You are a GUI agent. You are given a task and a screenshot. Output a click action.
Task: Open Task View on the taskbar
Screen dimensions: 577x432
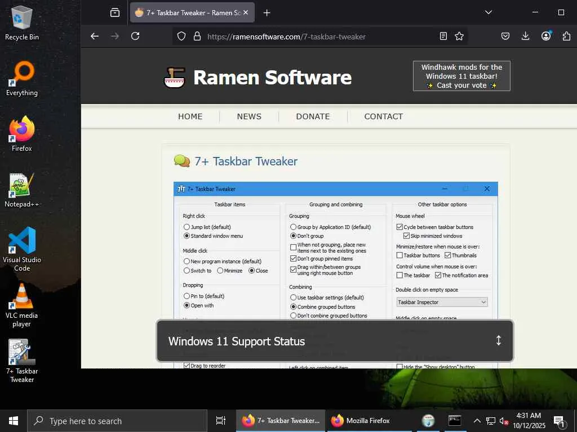(220, 421)
